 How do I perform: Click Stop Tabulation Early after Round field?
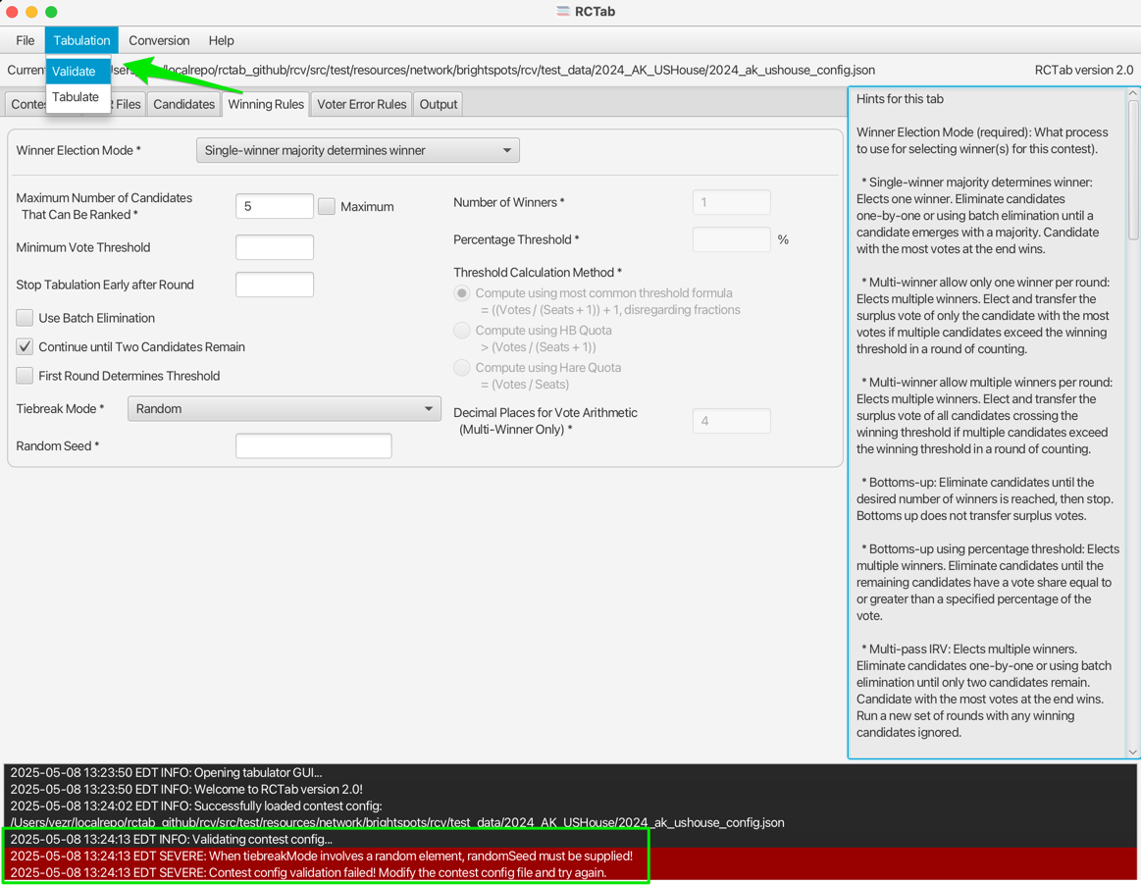[x=275, y=285]
